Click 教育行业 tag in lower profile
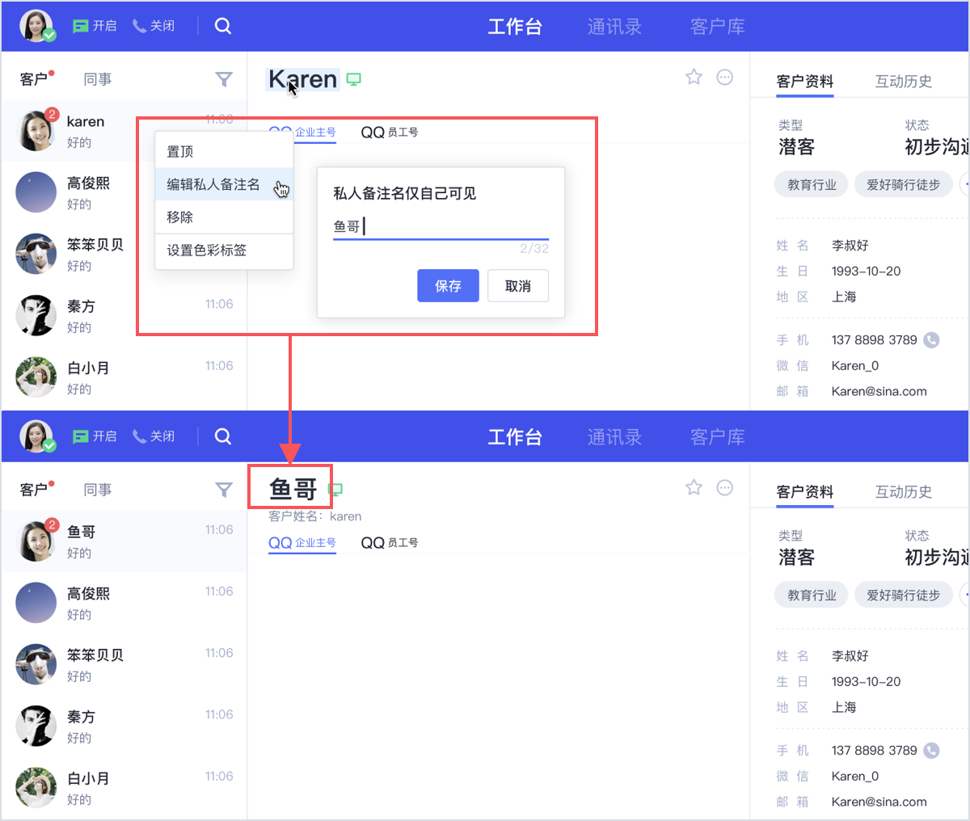The height and width of the screenshot is (821, 970). (x=812, y=596)
